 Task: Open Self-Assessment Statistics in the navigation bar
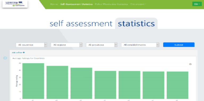click(76, 4)
